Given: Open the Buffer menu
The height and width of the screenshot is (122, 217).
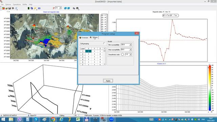Looking at the screenshot, I should [x=25, y=4].
